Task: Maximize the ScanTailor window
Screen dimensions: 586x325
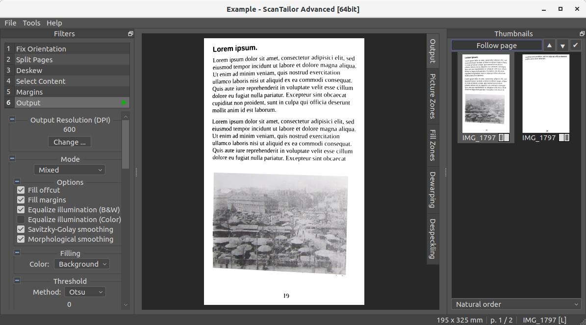Action: pyautogui.click(x=560, y=9)
